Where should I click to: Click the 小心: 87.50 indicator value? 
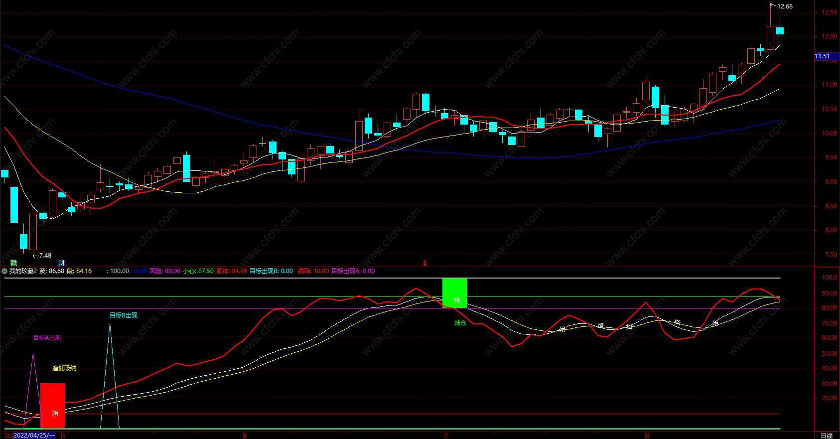[x=198, y=271]
